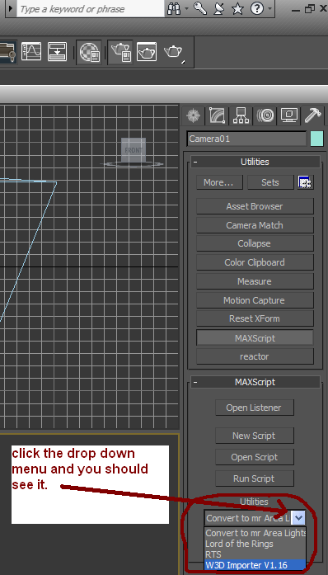Switch to the Display command panel tab
The height and width of the screenshot is (575, 328).
[288, 115]
